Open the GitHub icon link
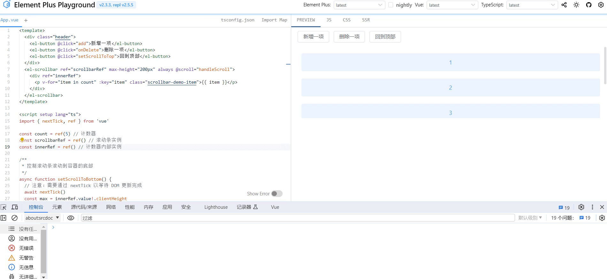607x279 pixels. pos(589,5)
